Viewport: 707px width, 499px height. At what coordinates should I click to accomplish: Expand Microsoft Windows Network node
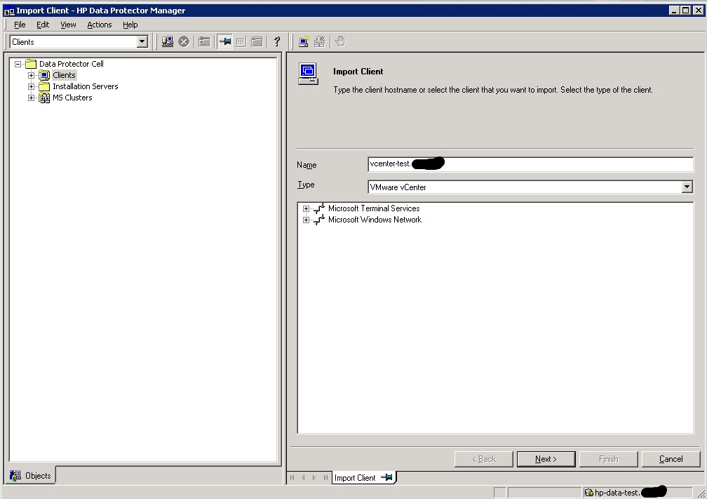coord(306,220)
